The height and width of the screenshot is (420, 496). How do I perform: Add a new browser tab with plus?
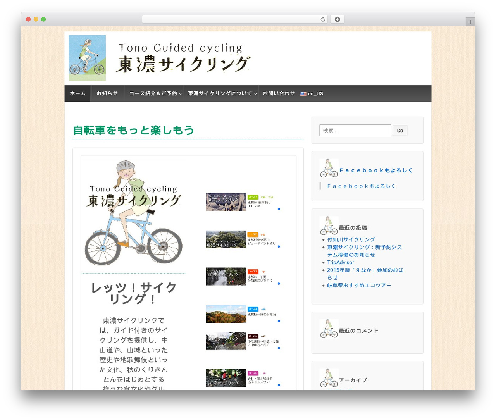pos(470,22)
